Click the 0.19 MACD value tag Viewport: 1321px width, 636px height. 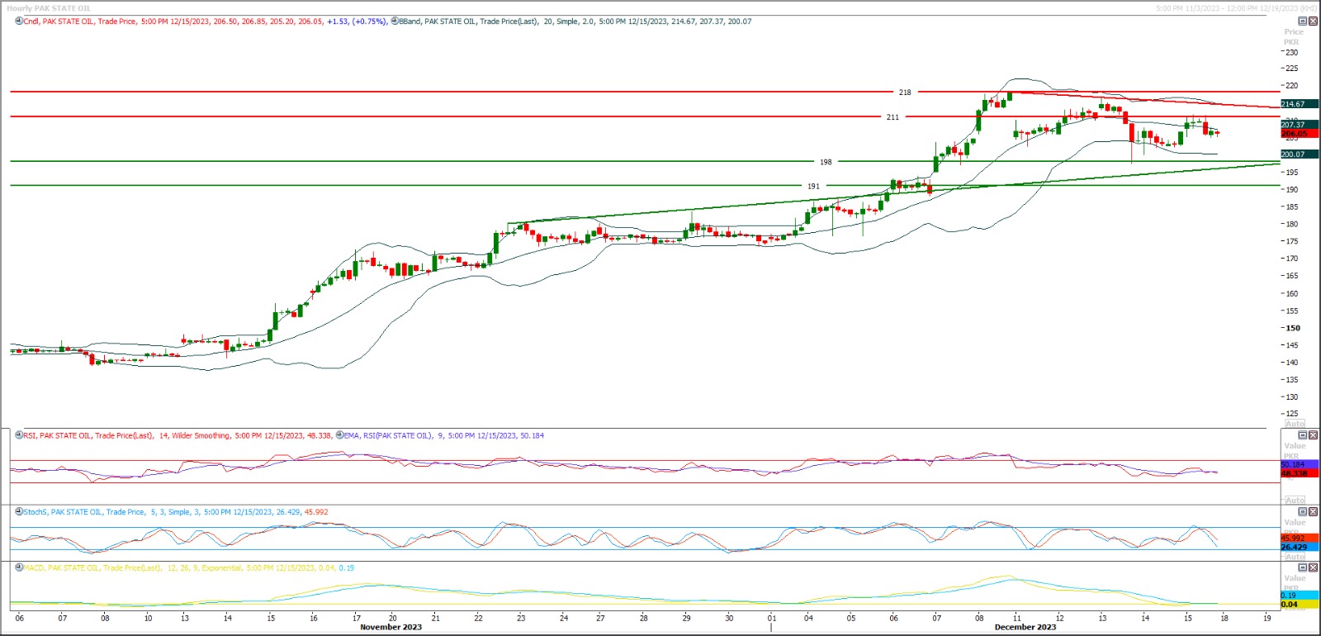1300,596
